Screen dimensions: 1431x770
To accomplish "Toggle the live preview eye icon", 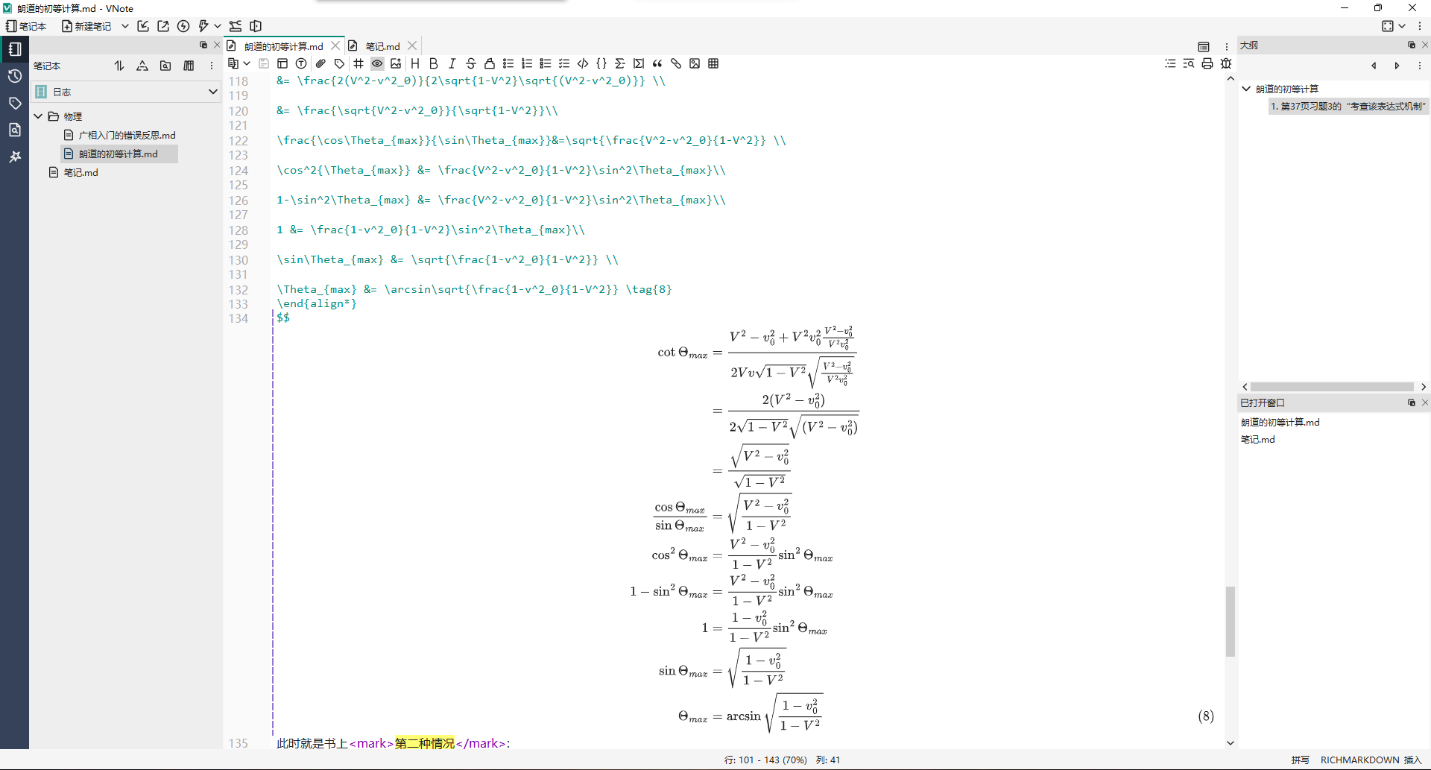I will (x=377, y=63).
